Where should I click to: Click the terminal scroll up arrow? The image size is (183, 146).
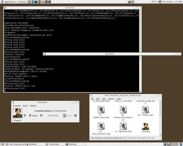140,11
